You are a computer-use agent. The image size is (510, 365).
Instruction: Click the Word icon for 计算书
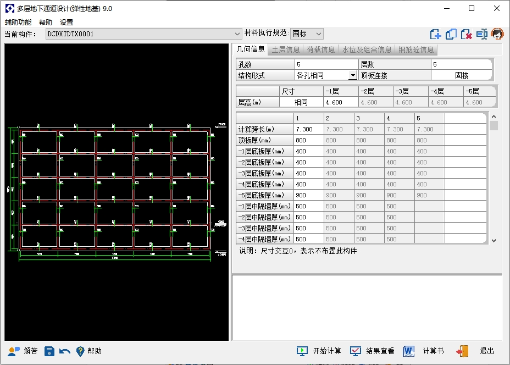408,351
